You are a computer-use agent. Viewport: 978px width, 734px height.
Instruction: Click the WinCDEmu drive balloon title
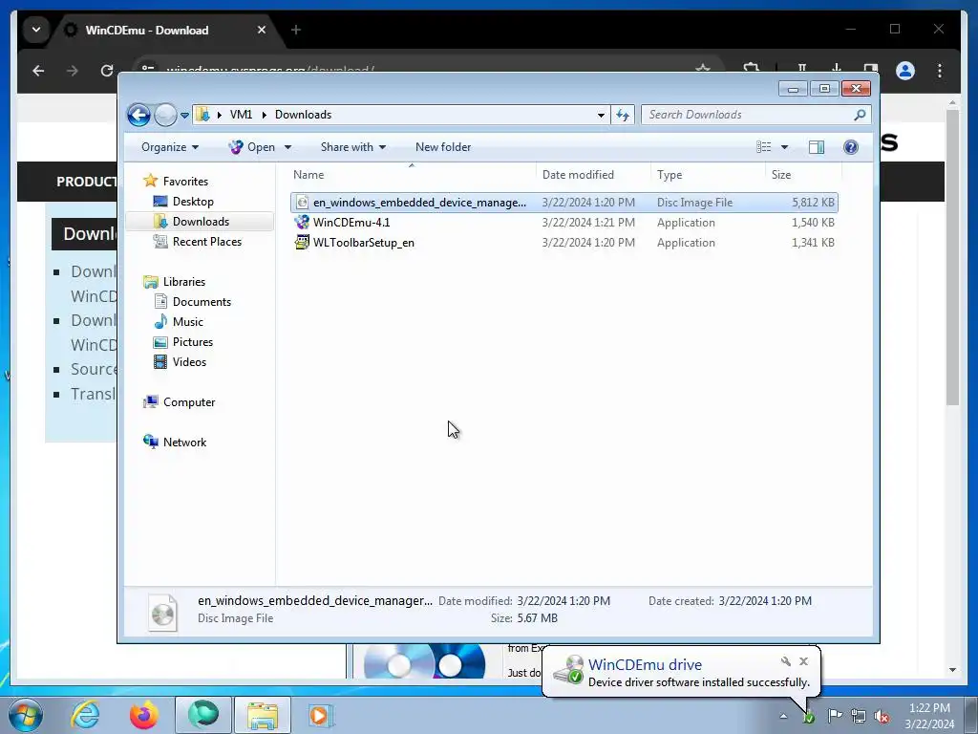645,665
